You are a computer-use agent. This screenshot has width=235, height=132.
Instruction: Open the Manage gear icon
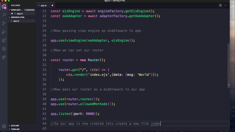4,126
